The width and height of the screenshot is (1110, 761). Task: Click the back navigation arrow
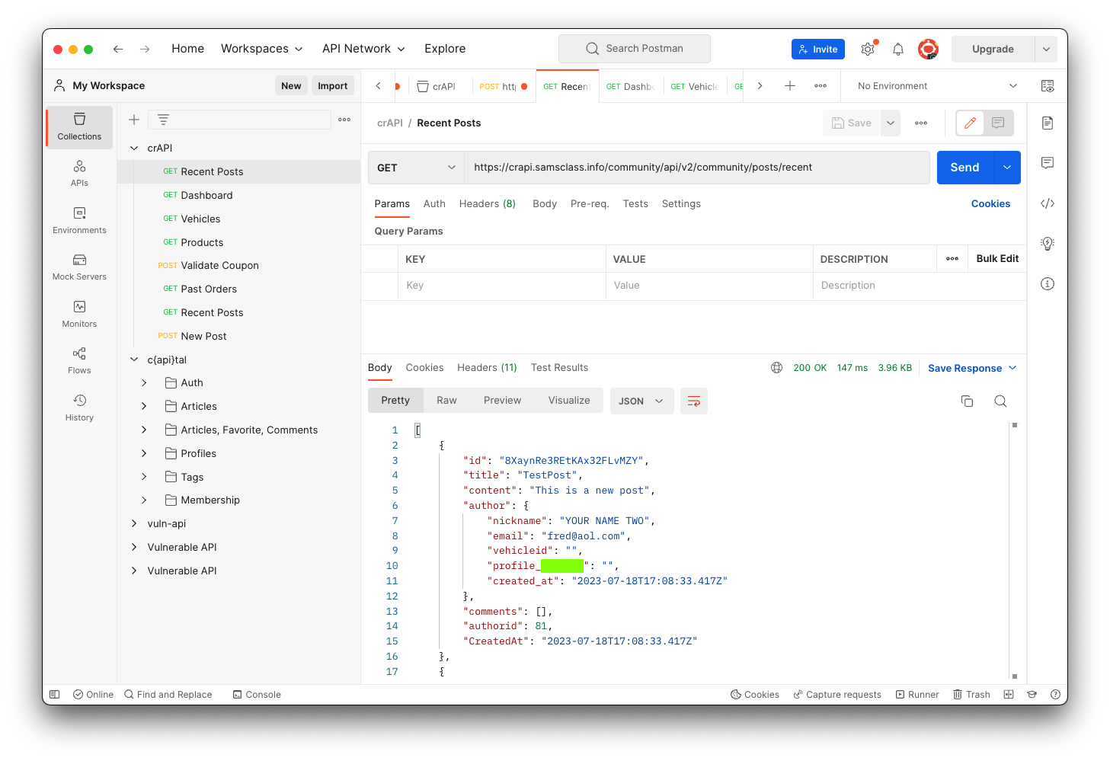coord(118,49)
